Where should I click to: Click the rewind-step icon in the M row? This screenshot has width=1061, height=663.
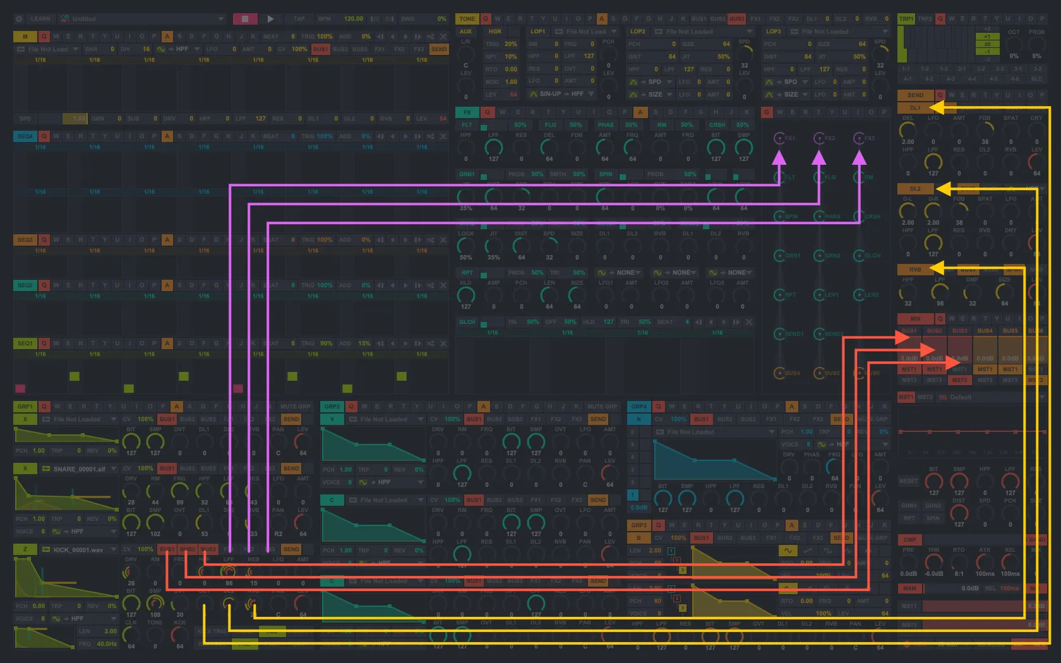[380, 37]
